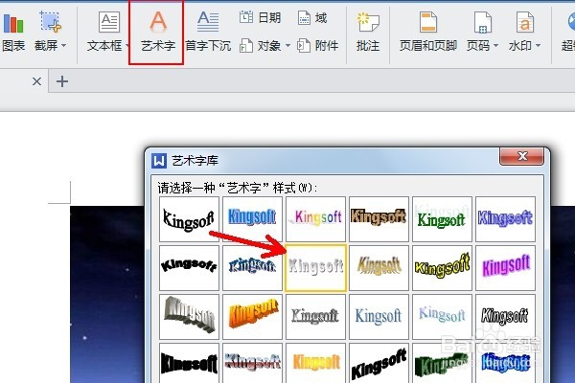Select the yellow outlined rising Kingsoft style
Image resolution: width=575 pixels, height=383 pixels.
(442, 268)
